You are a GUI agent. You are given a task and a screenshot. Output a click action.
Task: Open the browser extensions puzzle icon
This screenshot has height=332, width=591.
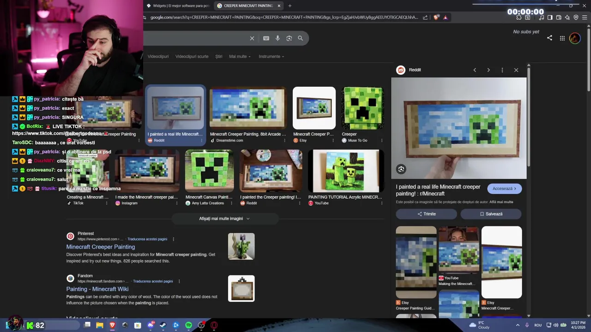click(x=519, y=18)
